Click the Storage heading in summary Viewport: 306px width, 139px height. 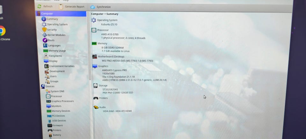click(103, 86)
